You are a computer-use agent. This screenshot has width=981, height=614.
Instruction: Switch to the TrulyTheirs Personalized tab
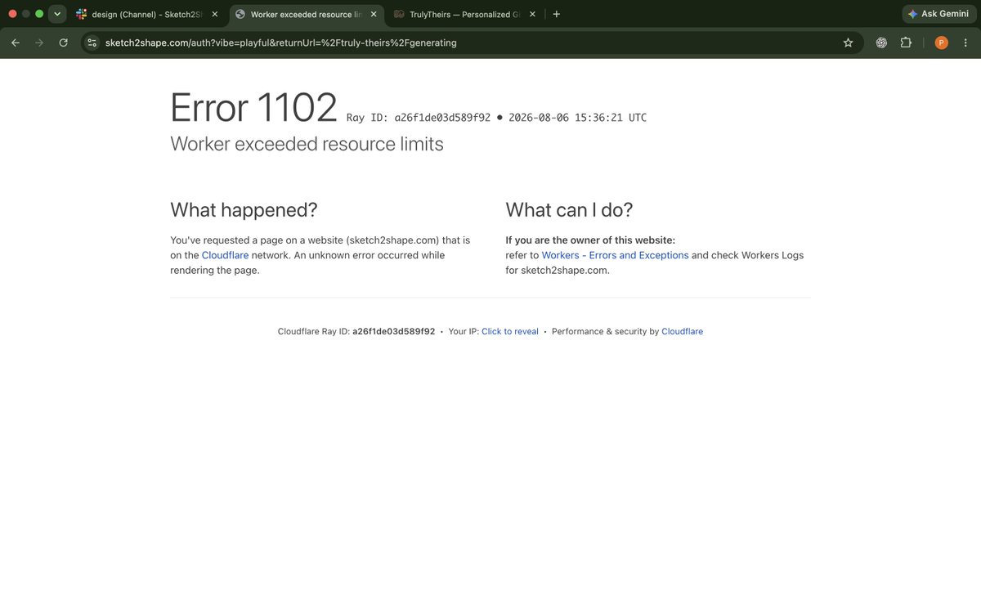[464, 14]
